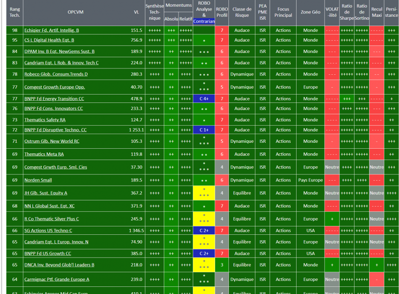Click C 2+ cell in BNPP Fd US Growth row
399x294 pixels.
[204, 254]
